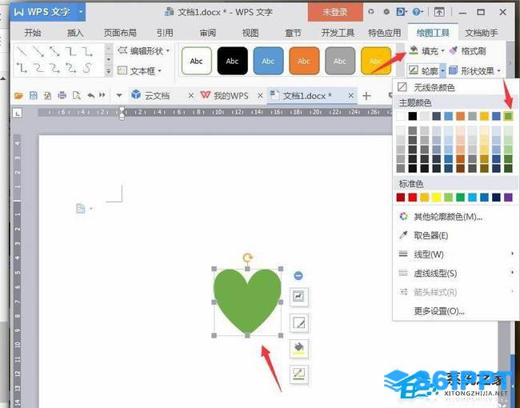Select the straight line shape
520x408 pixels.
tap(22, 51)
